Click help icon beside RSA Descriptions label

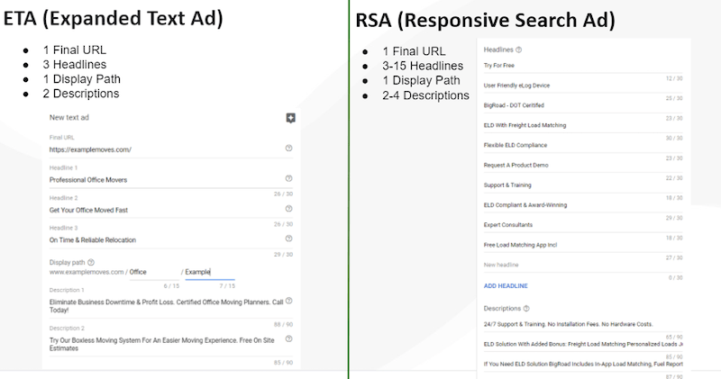click(x=526, y=308)
